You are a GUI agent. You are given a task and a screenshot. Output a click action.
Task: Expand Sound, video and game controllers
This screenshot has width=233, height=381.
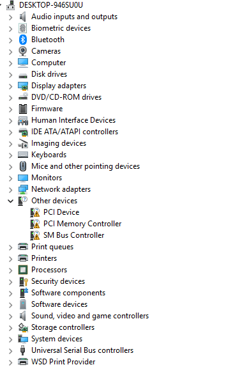pyautogui.click(x=10, y=316)
